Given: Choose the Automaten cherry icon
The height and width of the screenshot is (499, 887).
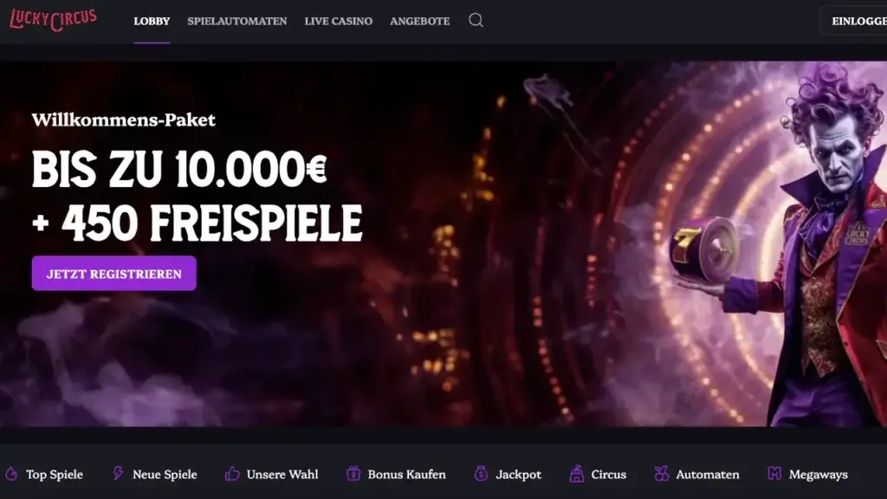Looking at the screenshot, I should click(x=661, y=474).
